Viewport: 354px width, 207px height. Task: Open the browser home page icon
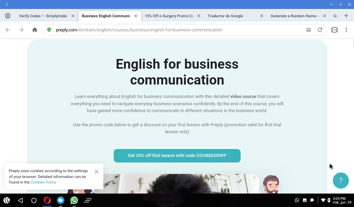point(35,30)
